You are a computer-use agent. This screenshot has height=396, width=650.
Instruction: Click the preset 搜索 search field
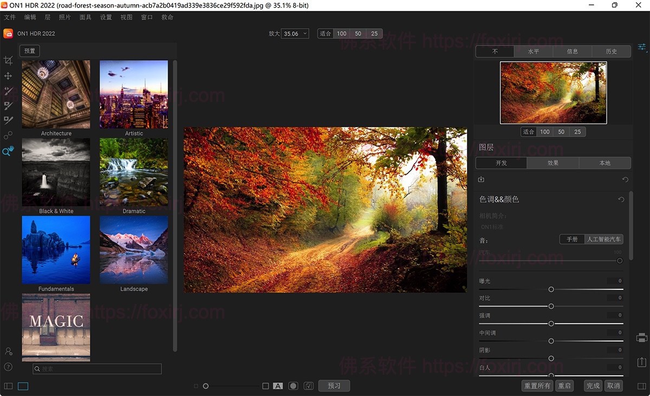pyautogui.click(x=97, y=369)
